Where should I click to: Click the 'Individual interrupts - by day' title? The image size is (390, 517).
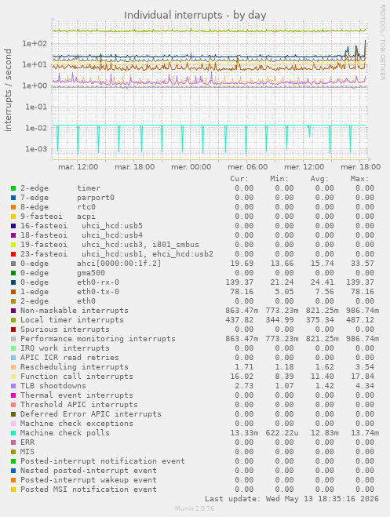click(195, 15)
